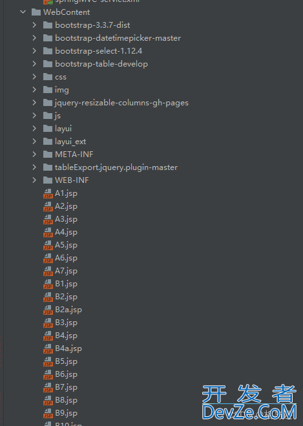Expand tableExport.jquery.plugin-master folder
Screen dimensions: 303x426
34,167
